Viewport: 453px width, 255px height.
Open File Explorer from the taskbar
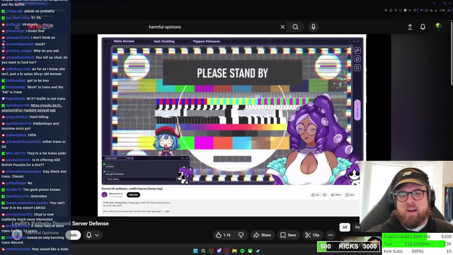(x=234, y=251)
